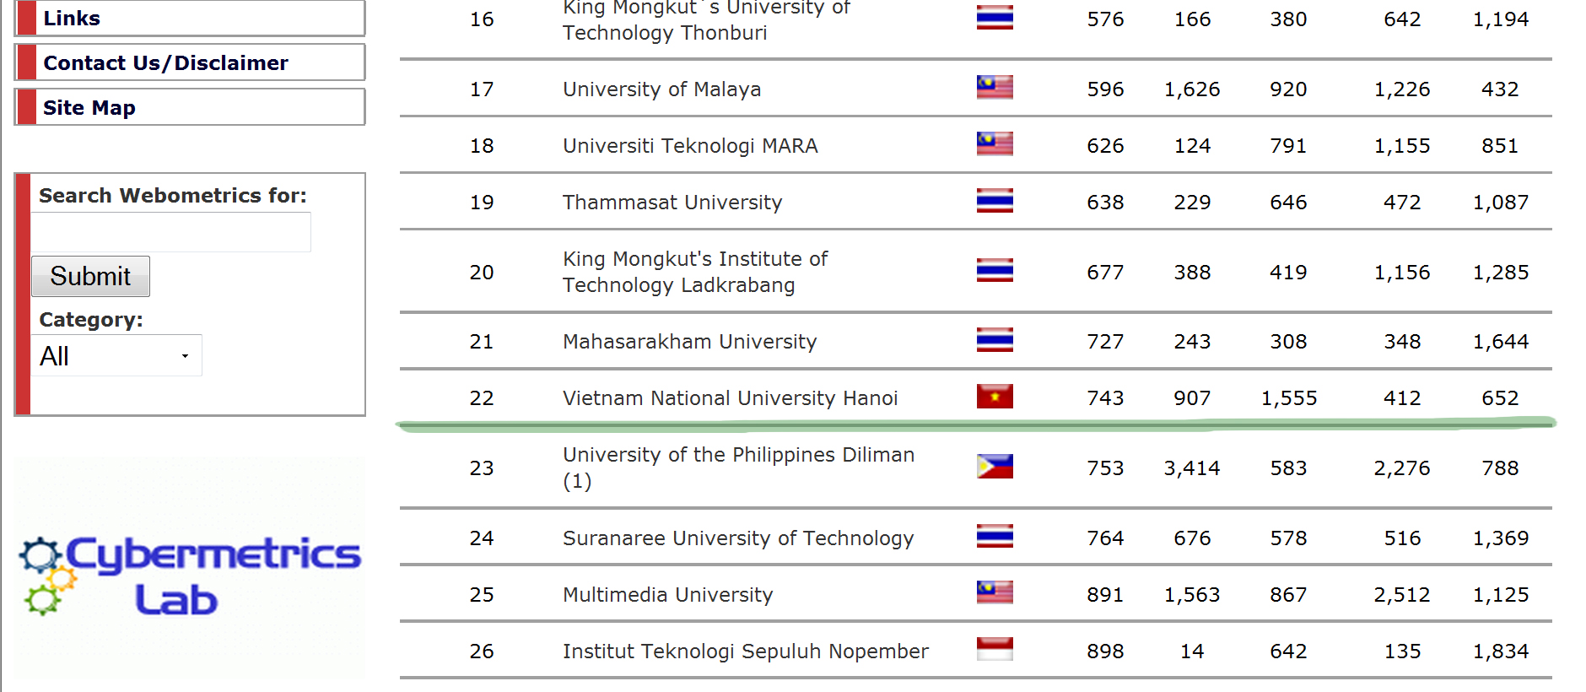Image resolution: width=1586 pixels, height=692 pixels.
Task: Click the Malaysia flag beside Universiti Teknologi MARA
Action: pyautogui.click(x=995, y=143)
